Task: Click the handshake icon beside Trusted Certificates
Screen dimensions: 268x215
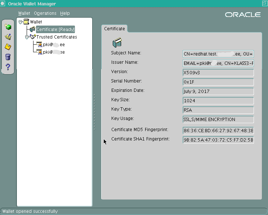Action: point(33,37)
